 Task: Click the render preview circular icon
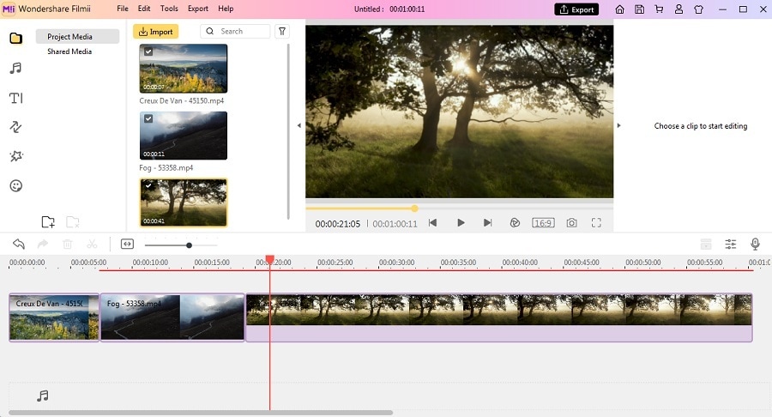coord(515,223)
